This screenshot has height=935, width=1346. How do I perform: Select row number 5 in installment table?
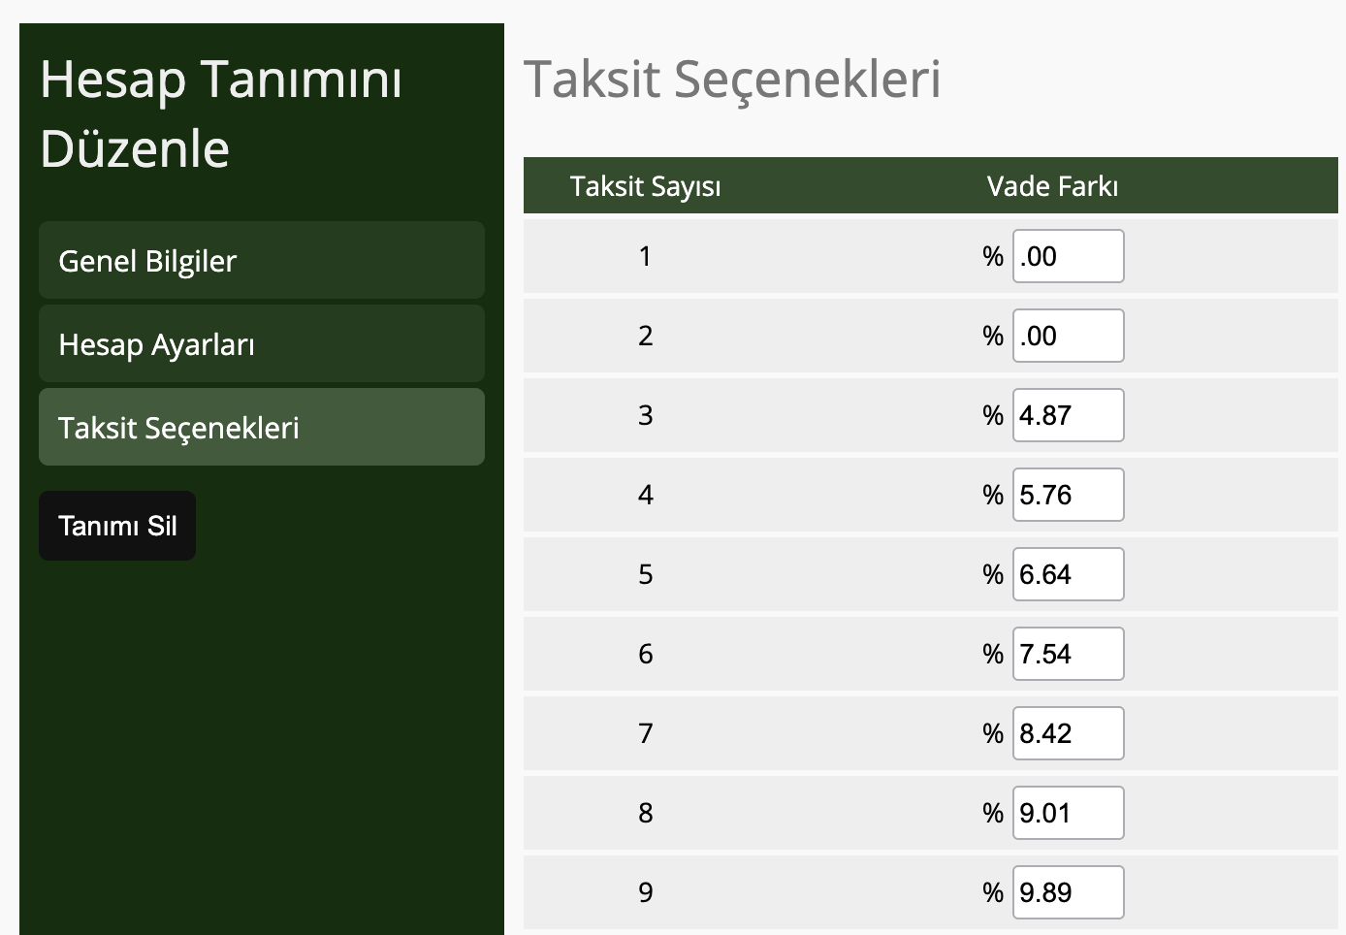coord(646,574)
